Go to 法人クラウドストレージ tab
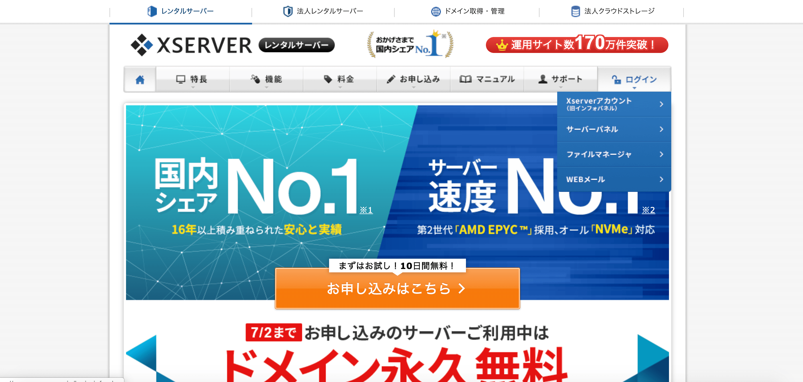 612,11
